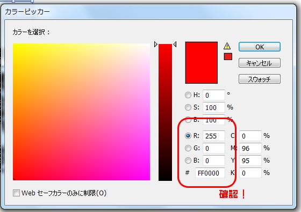Select the H hue radio button

tap(188, 95)
